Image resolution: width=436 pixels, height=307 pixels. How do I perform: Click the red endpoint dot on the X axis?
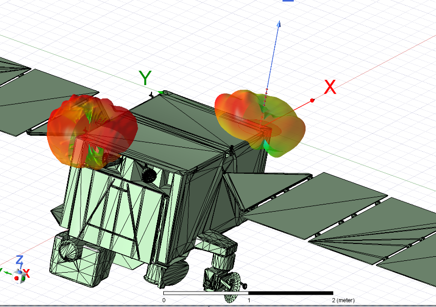click(x=312, y=100)
